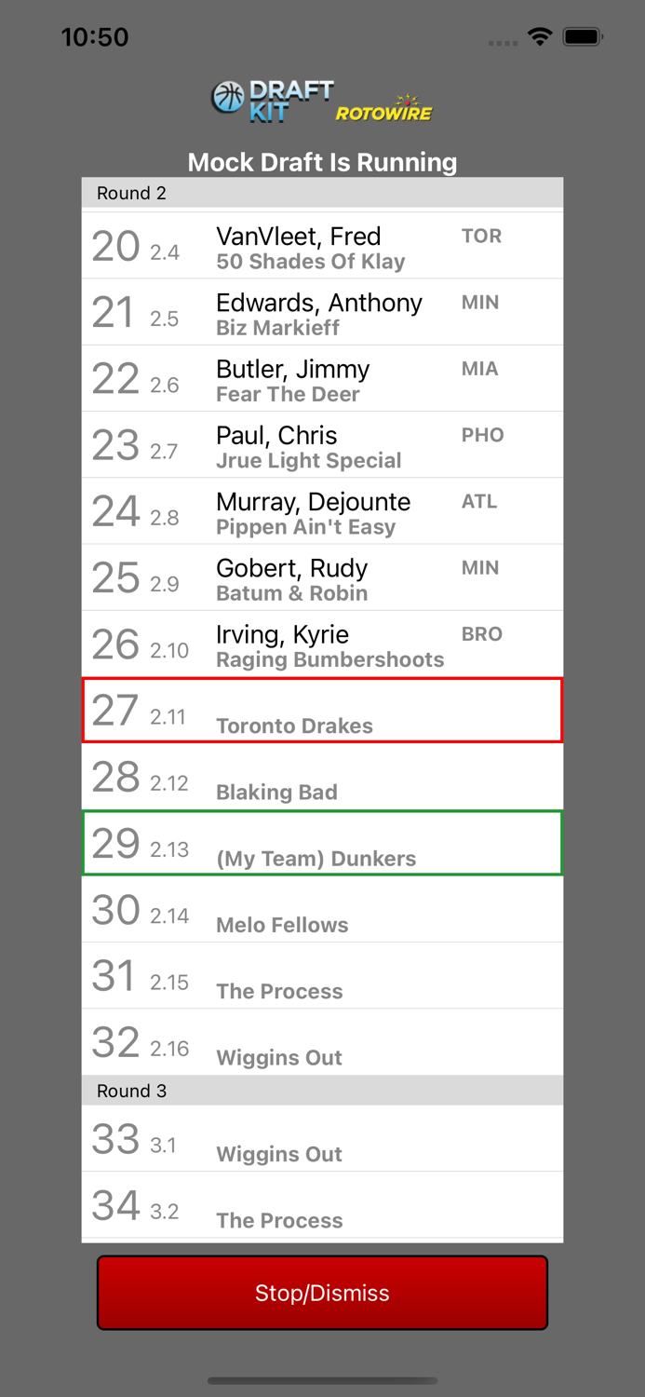Select the Toronto Drakes pick 27 row
This screenshot has width=645, height=1397.
pos(322,711)
